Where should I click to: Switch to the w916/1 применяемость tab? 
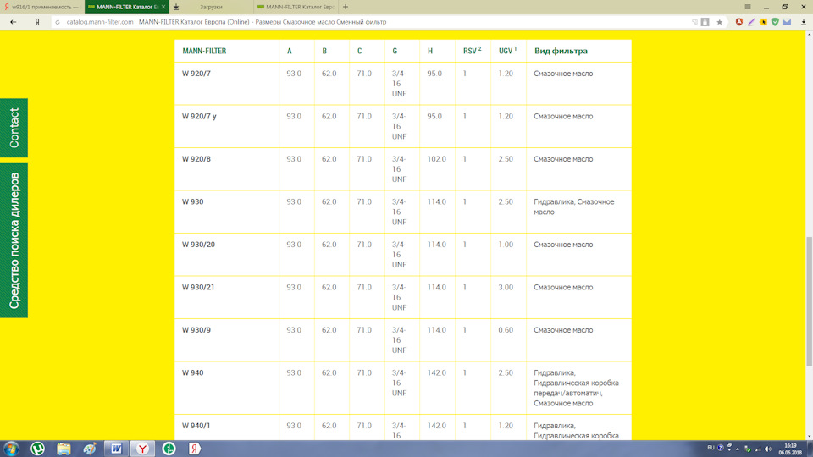[41, 7]
